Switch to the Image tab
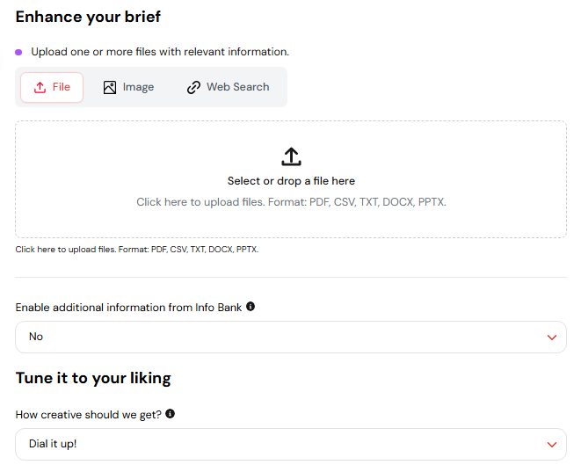Screen dimensions: 581x472 128,87
